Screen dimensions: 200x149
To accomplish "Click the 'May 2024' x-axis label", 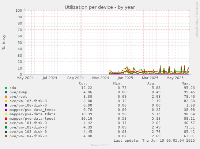I will pyautogui.click(x=25, y=78).
